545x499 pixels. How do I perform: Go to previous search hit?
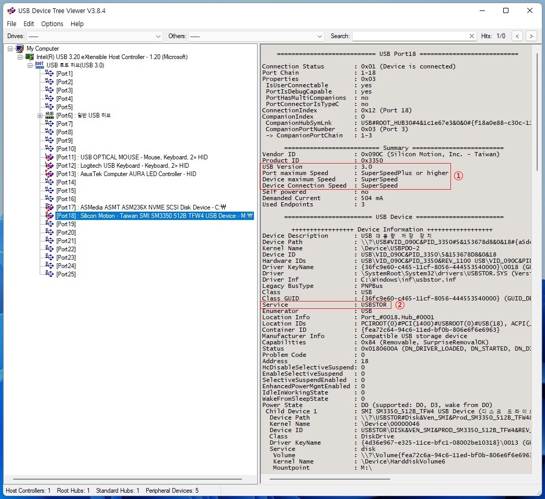click(x=517, y=36)
